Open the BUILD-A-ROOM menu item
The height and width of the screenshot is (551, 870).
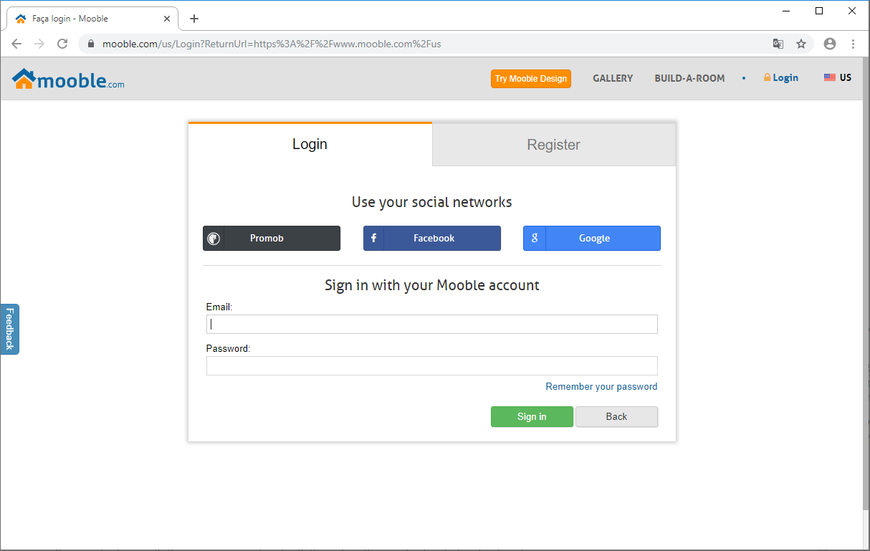689,78
